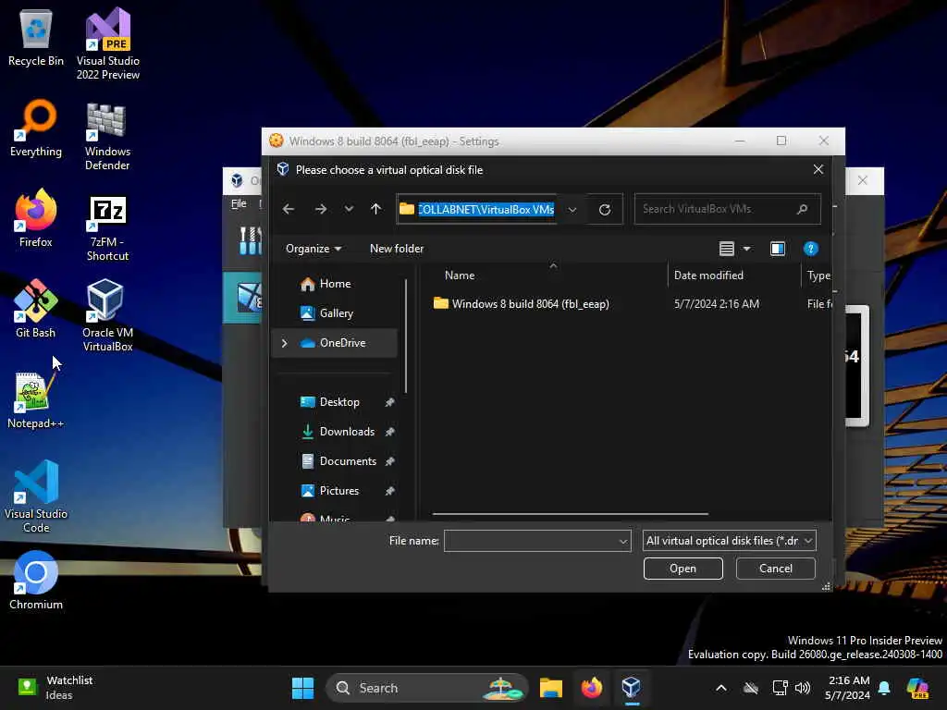Open the Organize dropdown menu
The width and height of the screenshot is (947, 710).
[314, 249]
